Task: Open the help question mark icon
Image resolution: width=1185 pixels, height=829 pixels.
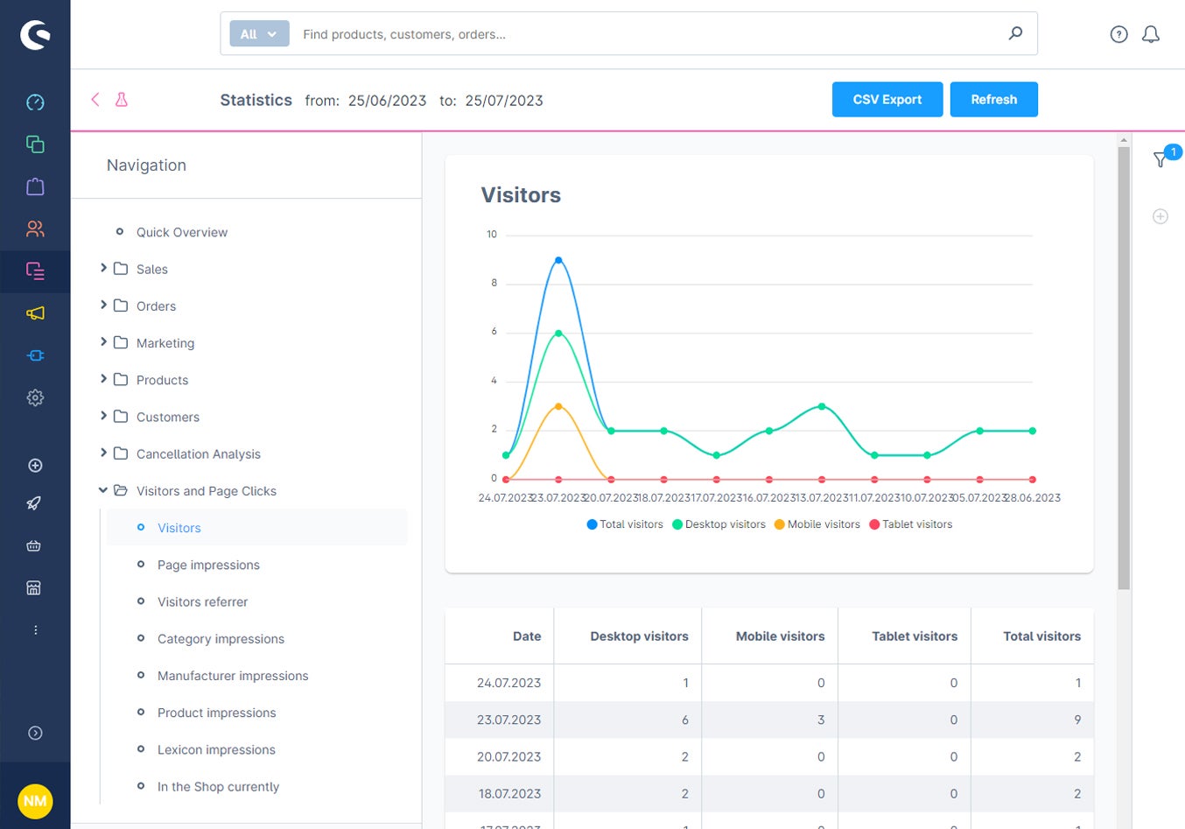Action: coord(1118,34)
